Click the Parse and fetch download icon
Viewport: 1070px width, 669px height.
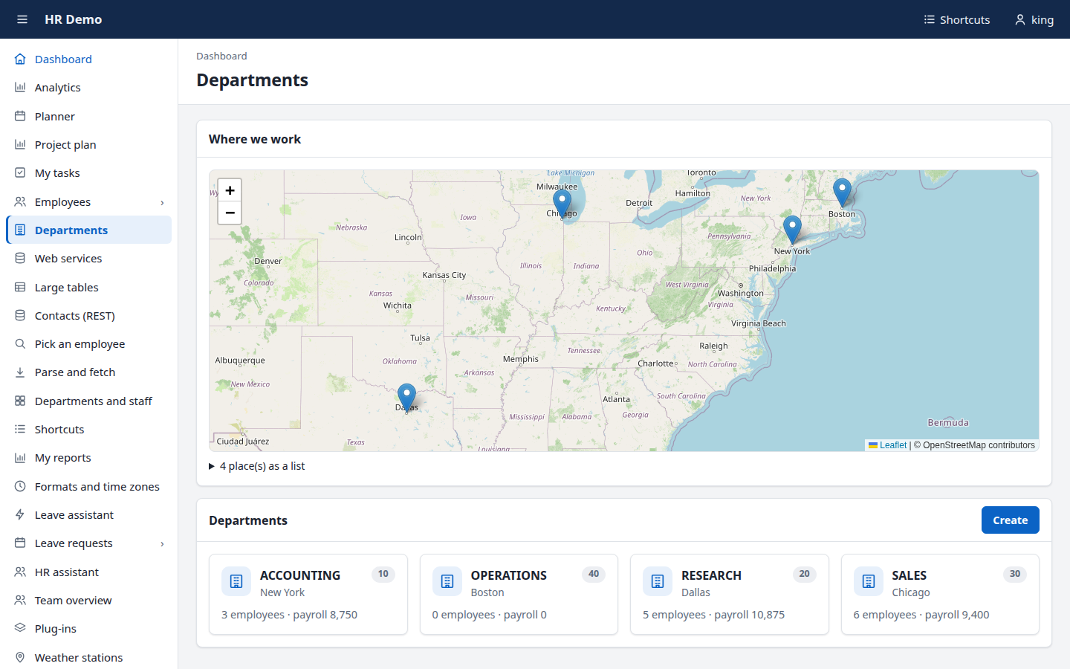[20, 372]
